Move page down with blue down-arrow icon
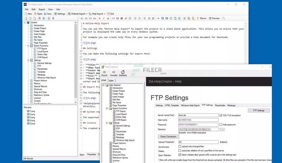Screen dimensions: 282x163 44,19
